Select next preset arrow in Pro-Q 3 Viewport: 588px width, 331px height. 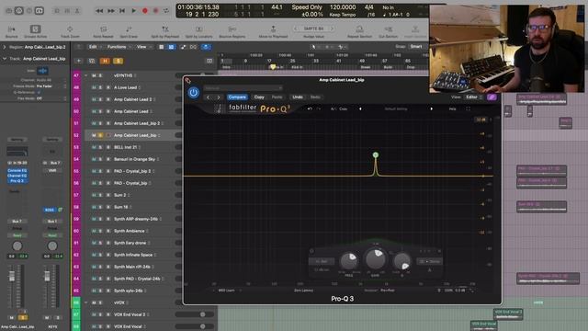point(431,108)
